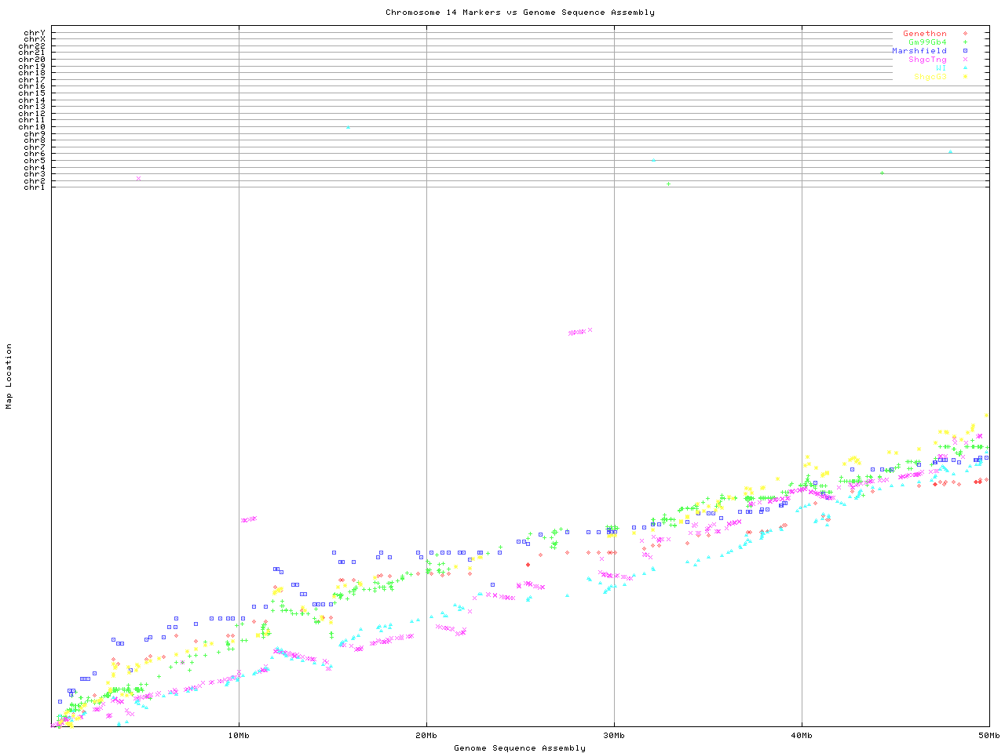Click the 50Mb x-axis tick label

pos(989,736)
